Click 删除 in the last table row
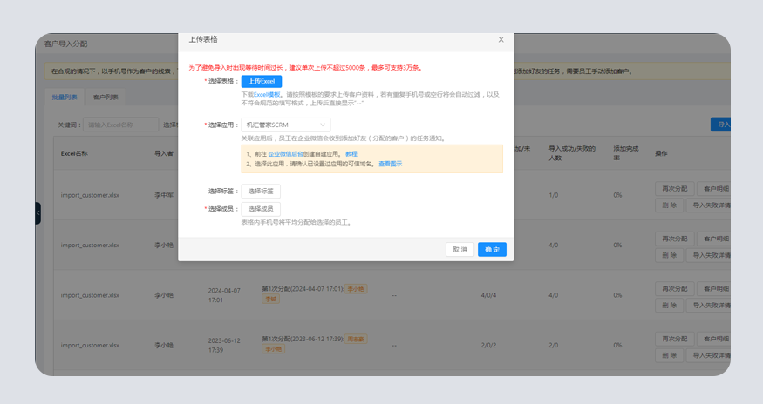The image size is (763, 404). pyautogui.click(x=668, y=355)
